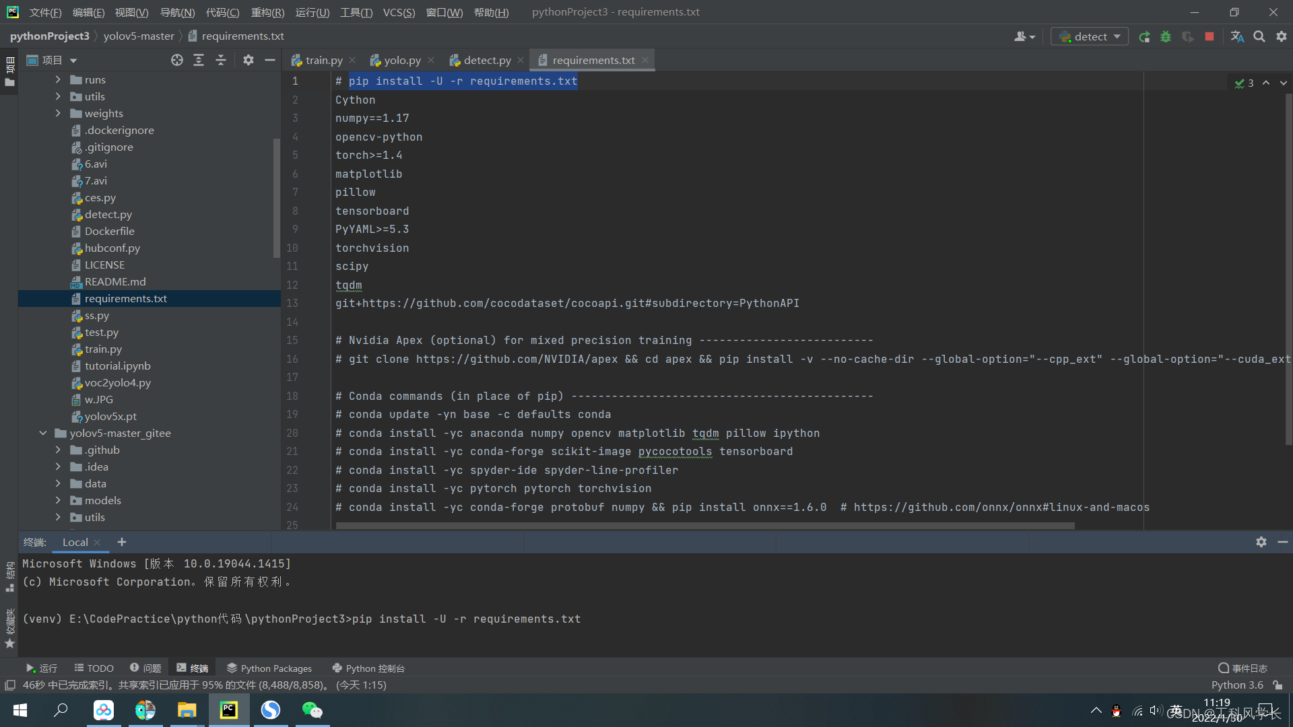Open Windows Start menu

click(x=20, y=710)
